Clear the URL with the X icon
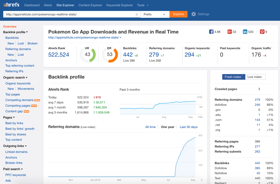Screen dimensions: 280x184 [x=137, y=15]
